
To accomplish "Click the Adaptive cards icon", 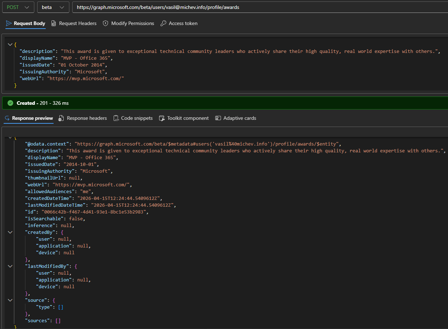I will (218, 118).
